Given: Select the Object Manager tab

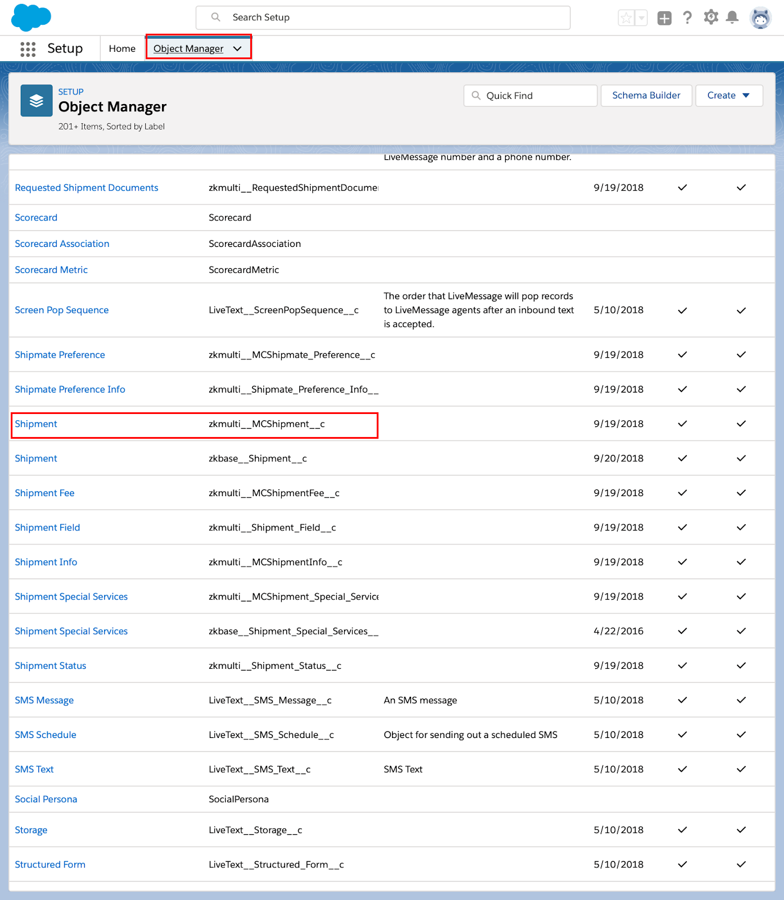Looking at the screenshot, I should coord(188,49).
